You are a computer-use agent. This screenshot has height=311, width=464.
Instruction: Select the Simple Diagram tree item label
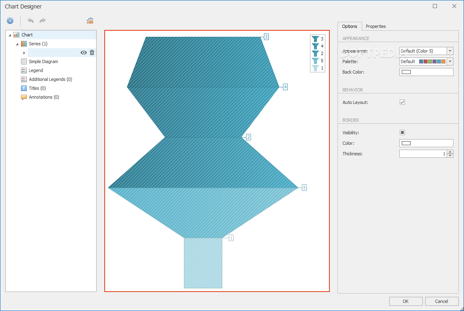click(43, 61)
